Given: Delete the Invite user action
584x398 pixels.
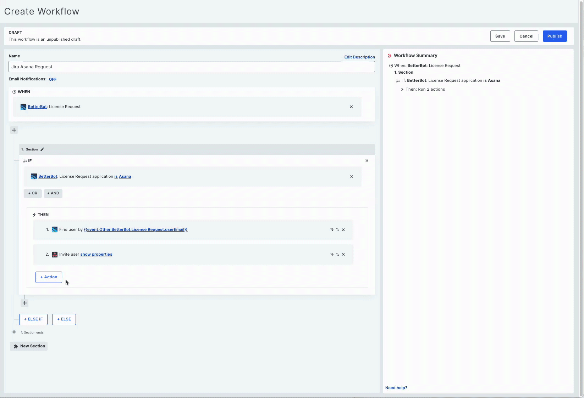Looking at the screenshot, I should click(x=343, y=254).
